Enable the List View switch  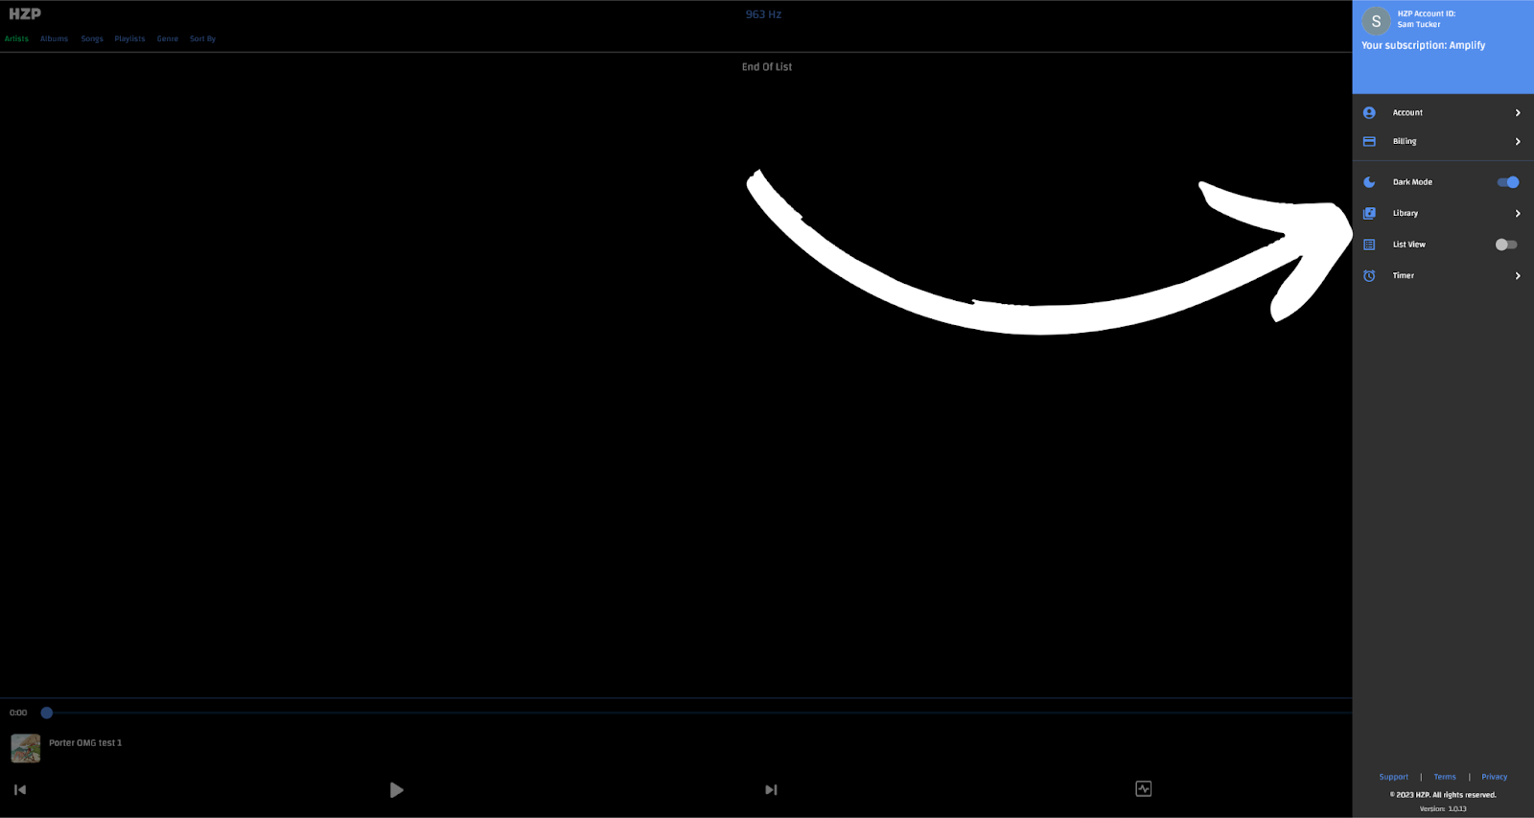(1506, 245)
